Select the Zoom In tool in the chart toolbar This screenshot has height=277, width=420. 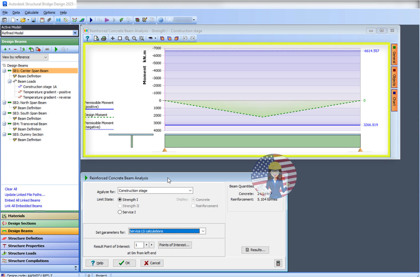[x=127, y=38]
